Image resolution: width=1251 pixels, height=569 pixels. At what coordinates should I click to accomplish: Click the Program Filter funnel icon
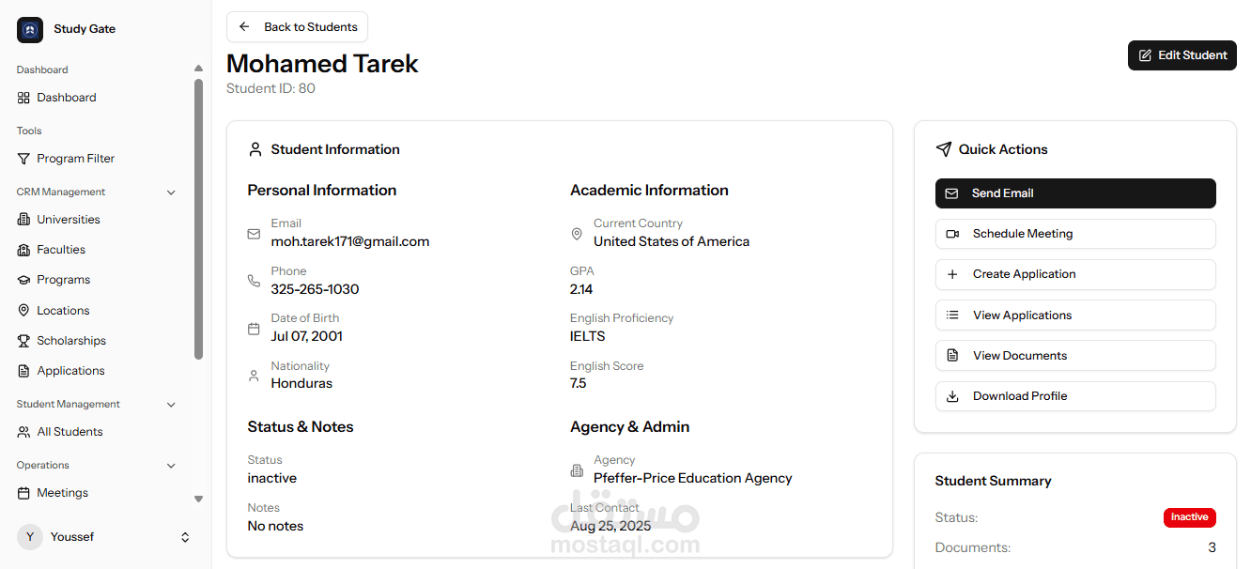click(24, 159)
